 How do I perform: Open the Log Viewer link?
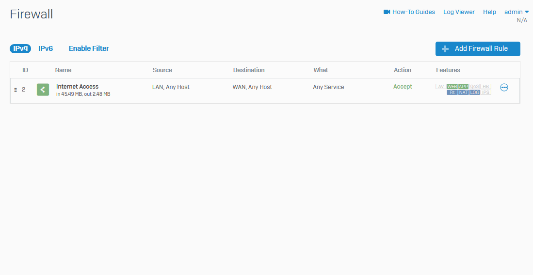point(459,12)
